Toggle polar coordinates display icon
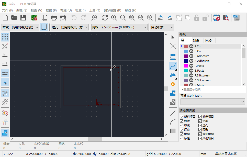Image resolution: width=247 pixels, height=157 pixels. click(5, 46)
